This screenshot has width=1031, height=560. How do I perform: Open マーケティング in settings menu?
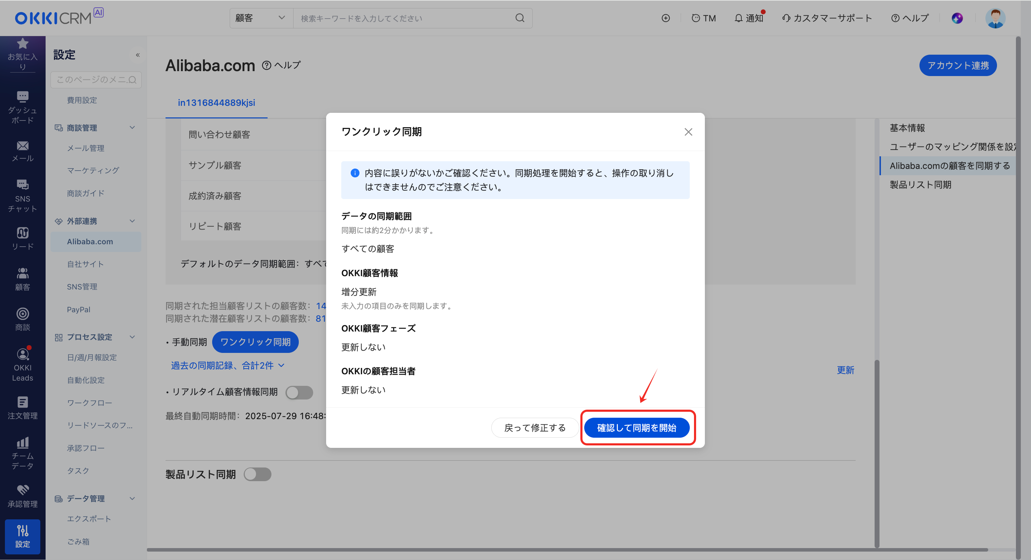93,170
